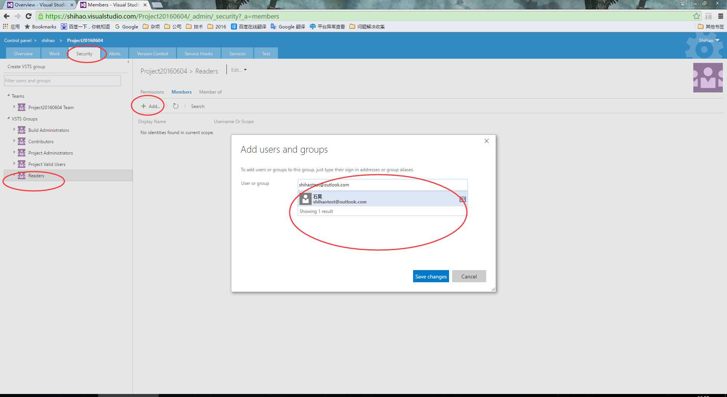Select the Members sub-tab
Screen dimensions: 727x397
pos(181,92)
